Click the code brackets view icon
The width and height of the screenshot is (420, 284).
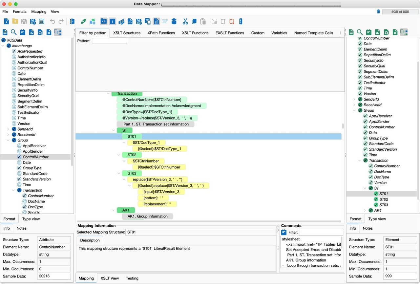[x=103, y=21]
